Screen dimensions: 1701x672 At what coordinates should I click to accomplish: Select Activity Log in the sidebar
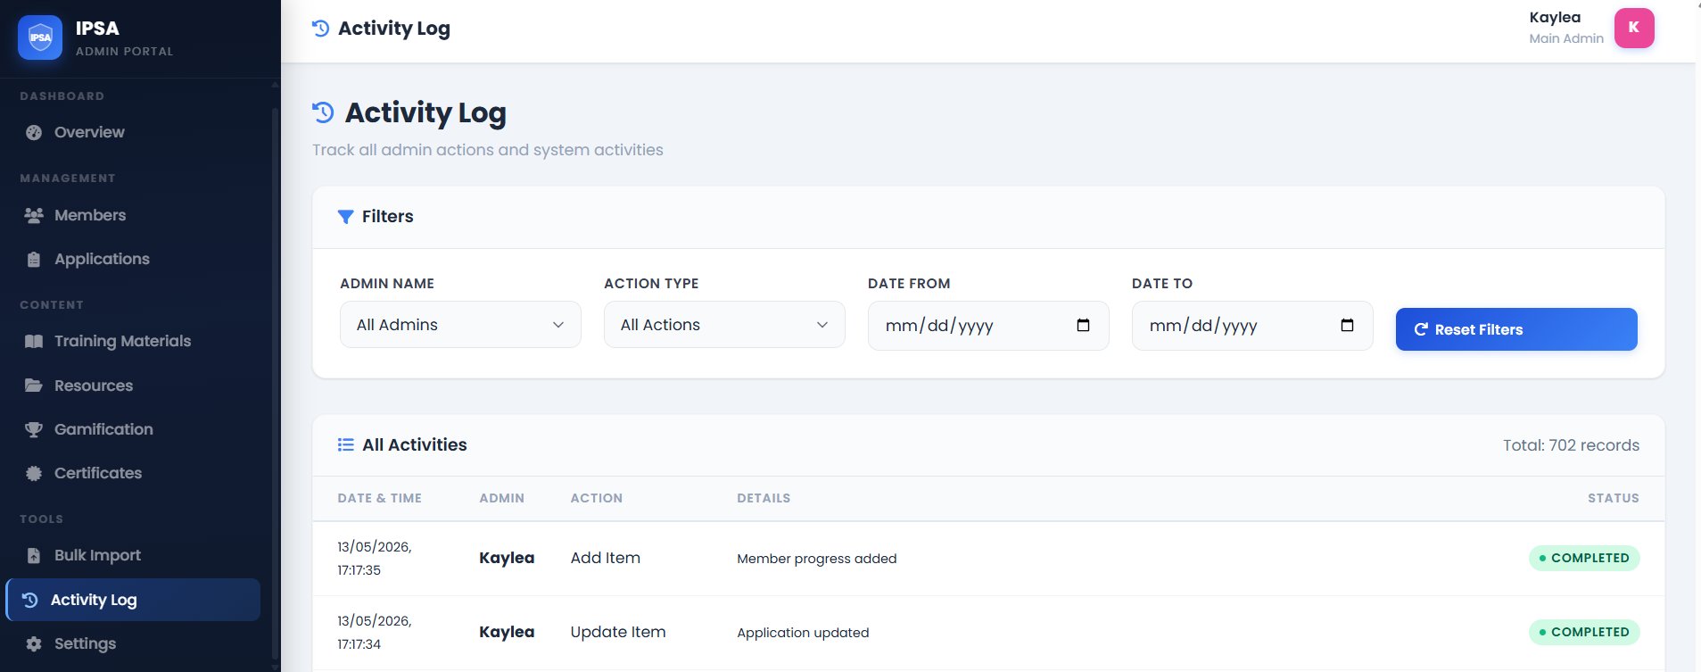pos(133,600)
